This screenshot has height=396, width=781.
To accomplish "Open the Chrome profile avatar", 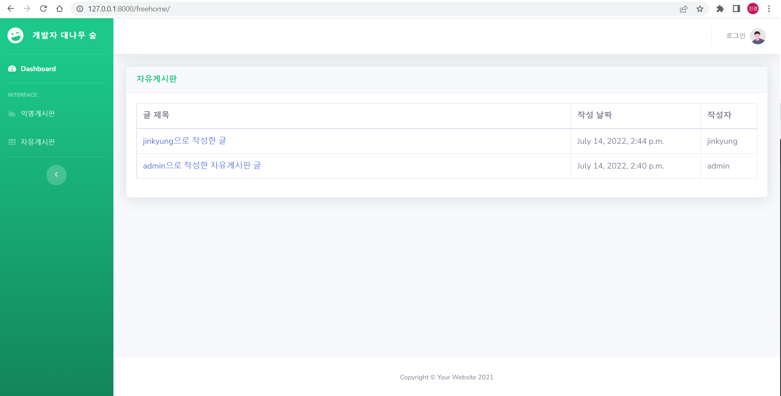I will 753,9.
